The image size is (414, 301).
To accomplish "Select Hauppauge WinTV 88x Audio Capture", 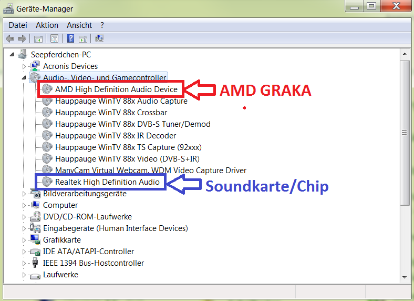I will (x=121, y=101).
